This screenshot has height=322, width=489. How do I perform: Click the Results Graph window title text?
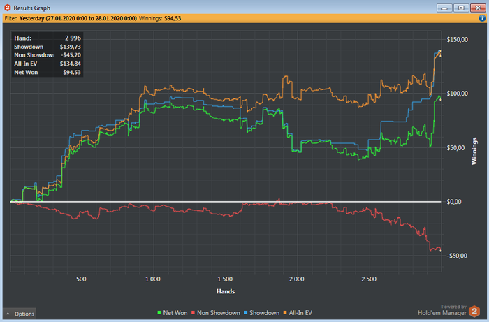[32, 8]
